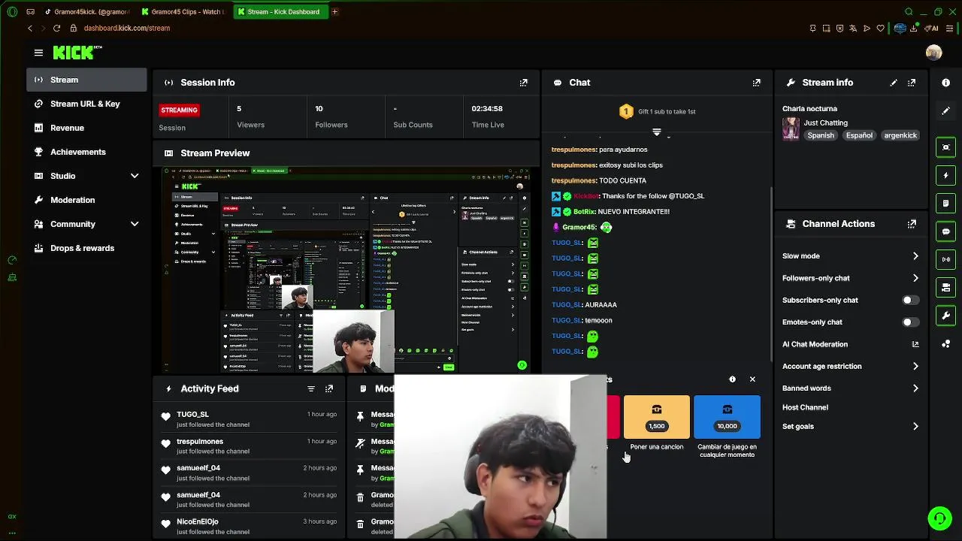Screen dimensions: 962x541
Task: Pop out the Channel Actions panel
Action: pos(912,224)
